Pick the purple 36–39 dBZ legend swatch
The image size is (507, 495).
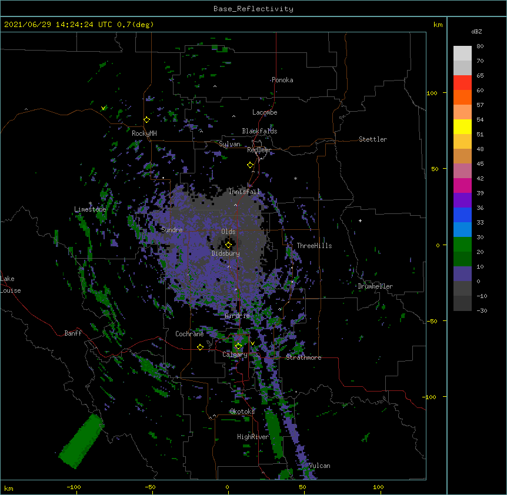pos(462,200)
